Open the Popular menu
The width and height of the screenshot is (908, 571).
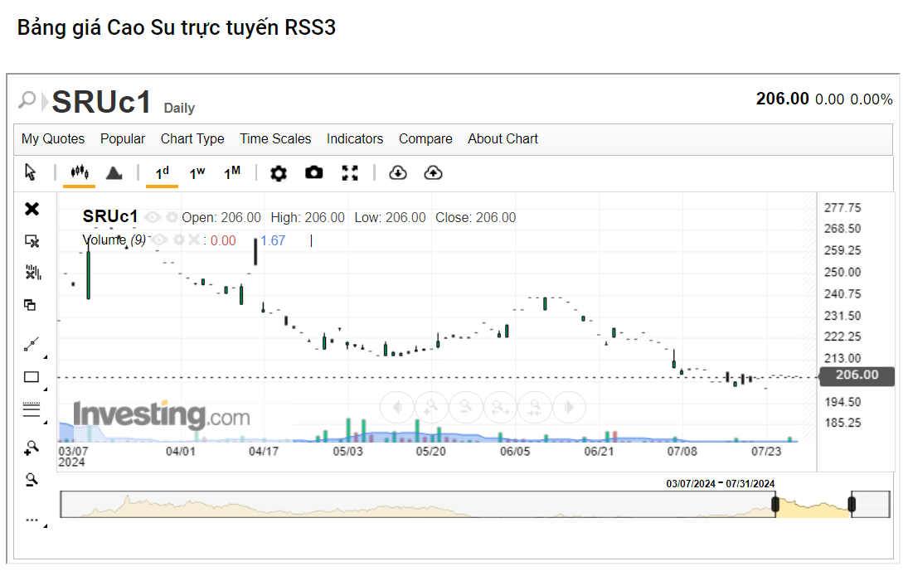point(122,139)
